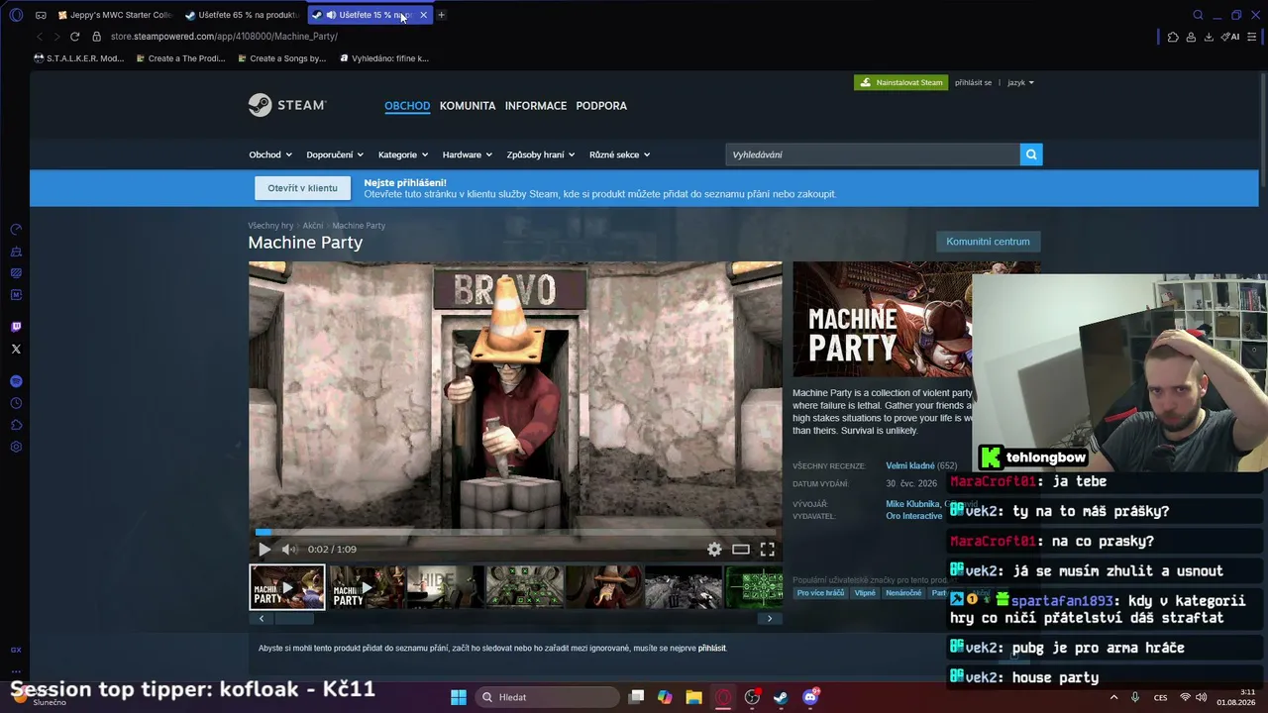The height and width of the screenshot is (713, 1268).
Task: Open Discord from the taskbar
Action: [810, 697]
